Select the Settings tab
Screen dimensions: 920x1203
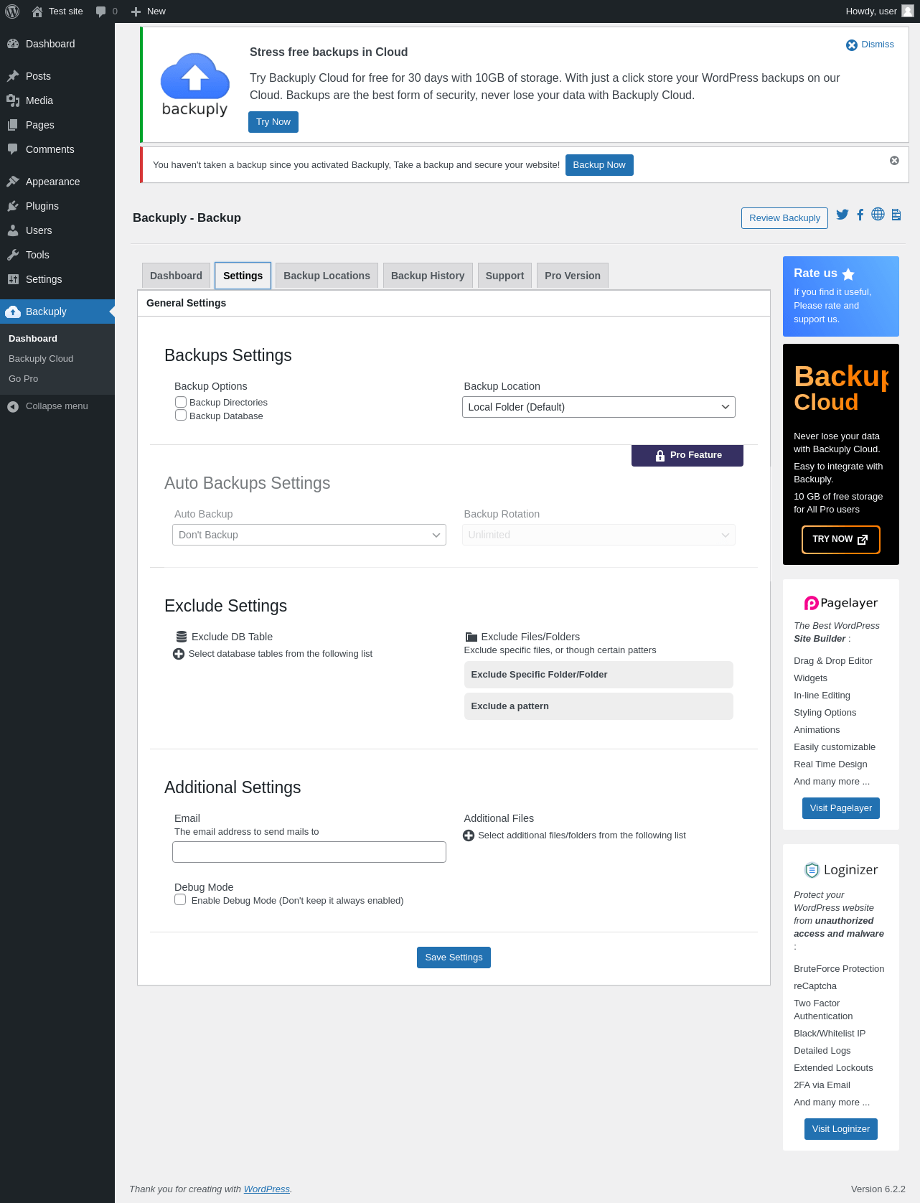click(x=243, y=276)
